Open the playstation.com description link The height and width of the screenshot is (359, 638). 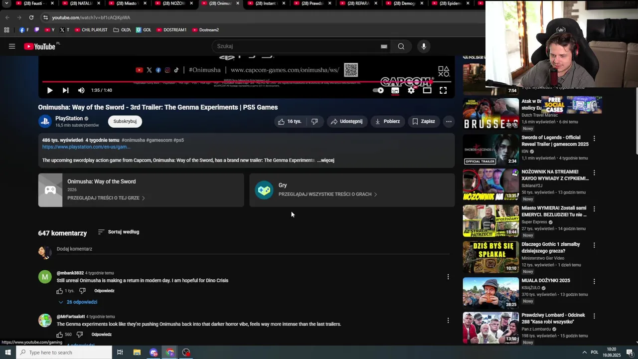coord(86,147)
